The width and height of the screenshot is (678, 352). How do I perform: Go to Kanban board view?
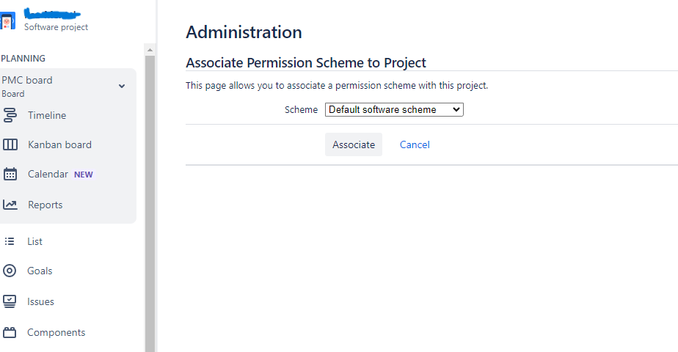coord(59,144)
